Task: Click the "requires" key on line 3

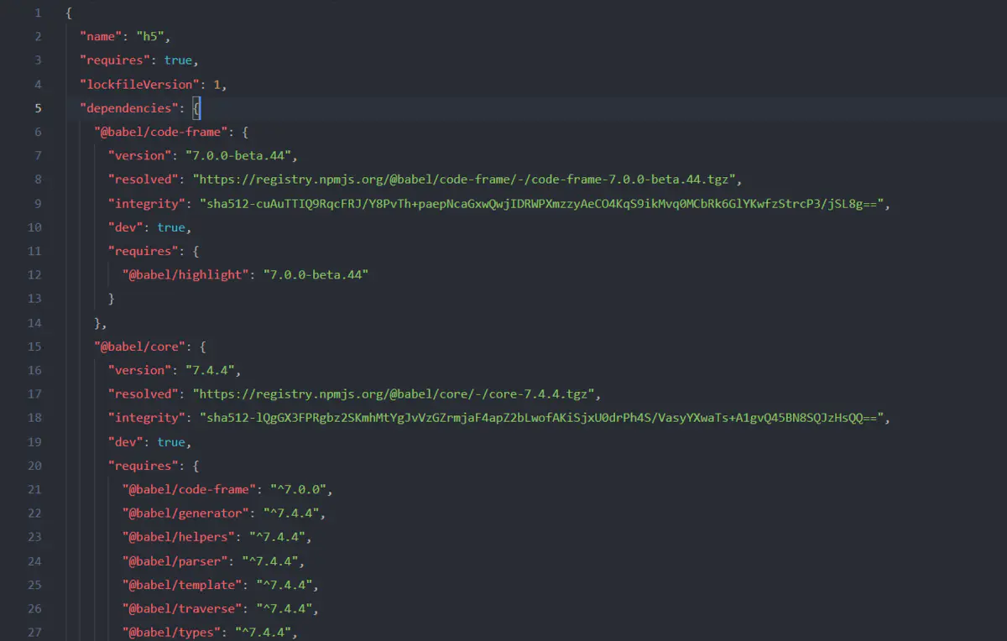Action: click(x=115, y=60)
